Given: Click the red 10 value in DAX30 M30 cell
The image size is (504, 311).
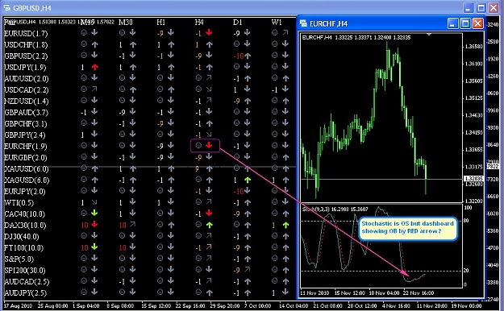Looking at the screenshot, I should coord(123,226).
